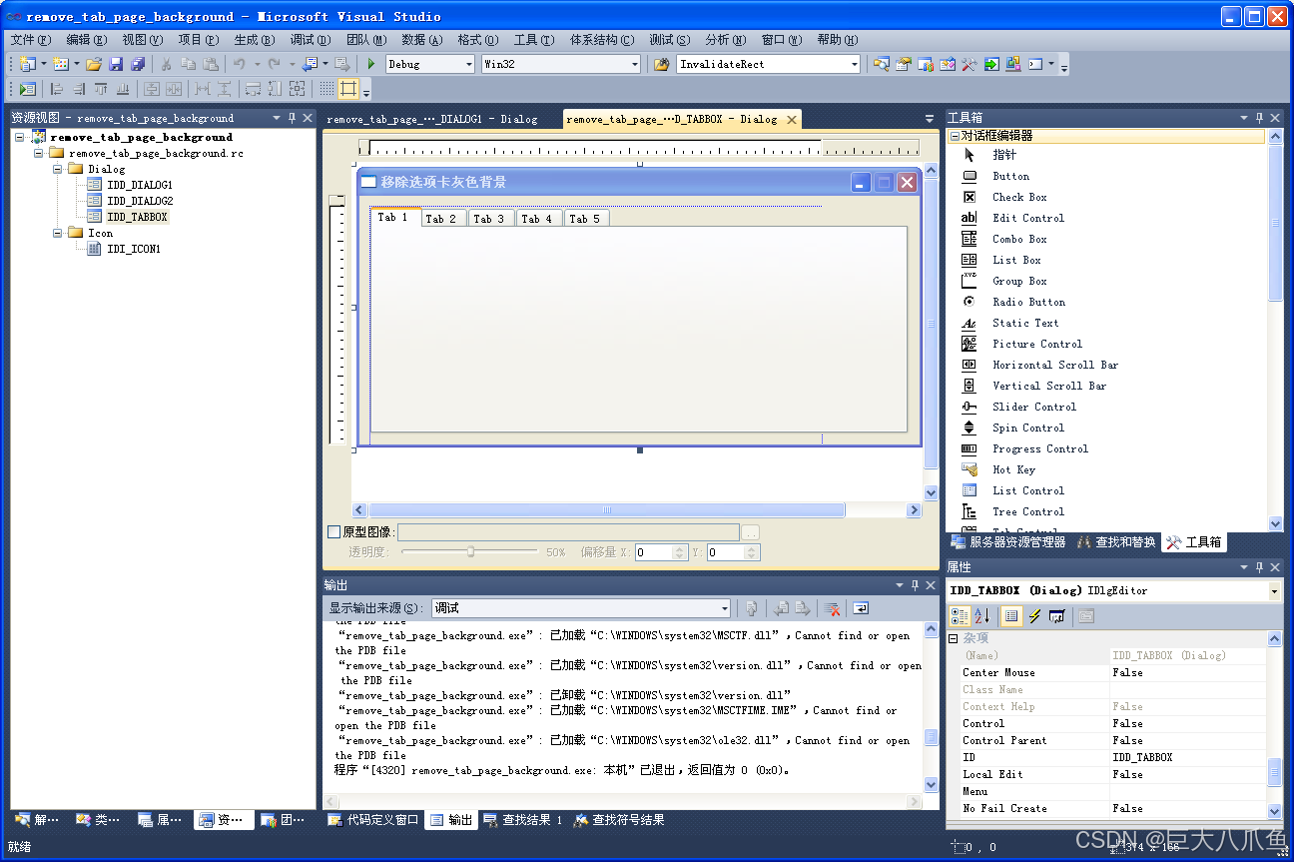Collapse the Dialog folder in the resource tree

pos(57,169)
